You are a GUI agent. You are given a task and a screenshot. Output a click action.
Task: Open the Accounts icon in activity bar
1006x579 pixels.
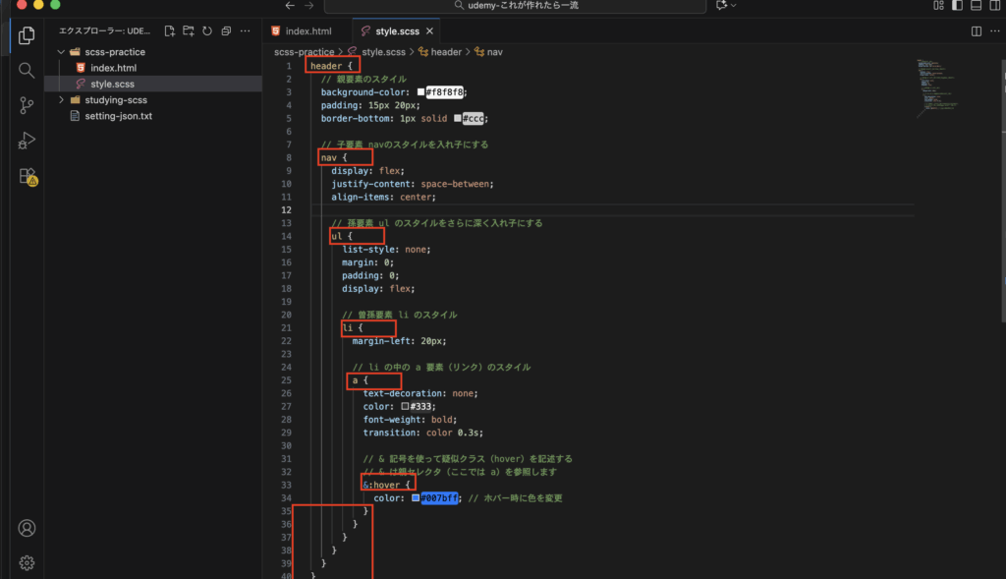click(27, 528)
